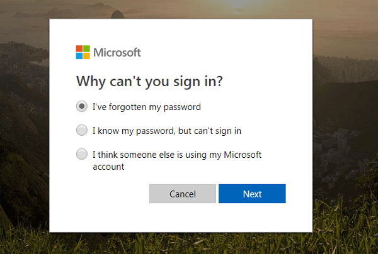The height and width of the screenshot is (254, 378).
Task: Click the blue square in Microsoft logo
Action: point(79,55)
